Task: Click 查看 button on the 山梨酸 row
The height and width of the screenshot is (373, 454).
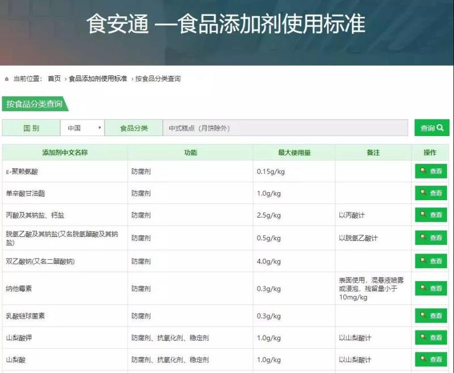Action: pos(430,359)
